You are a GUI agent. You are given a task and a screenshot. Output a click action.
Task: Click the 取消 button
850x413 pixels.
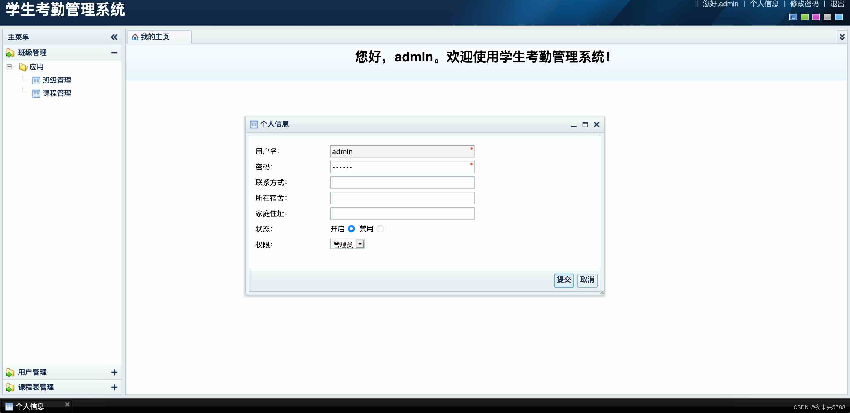587,280
